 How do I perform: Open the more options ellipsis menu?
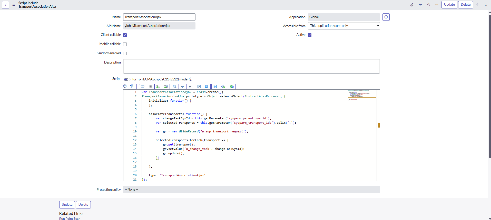(x=437, y=5)
